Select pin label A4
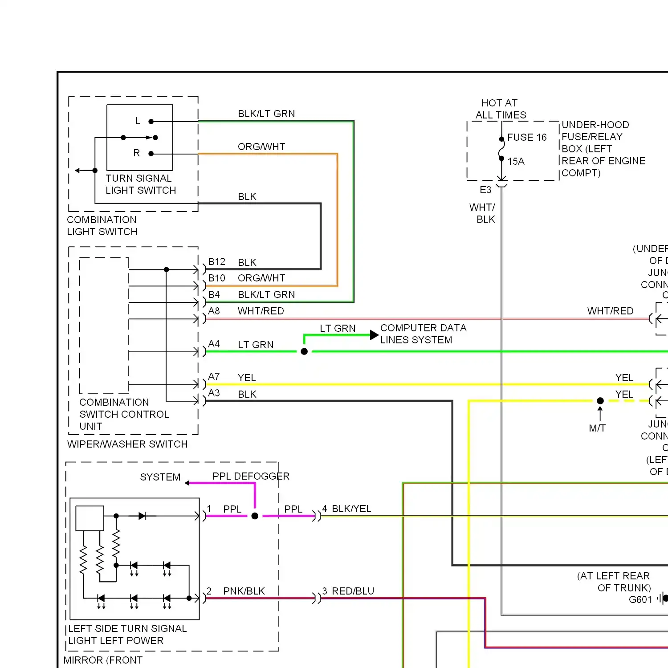Image resolution: width=668 pixels, height=668 pixels. [214, 344]
